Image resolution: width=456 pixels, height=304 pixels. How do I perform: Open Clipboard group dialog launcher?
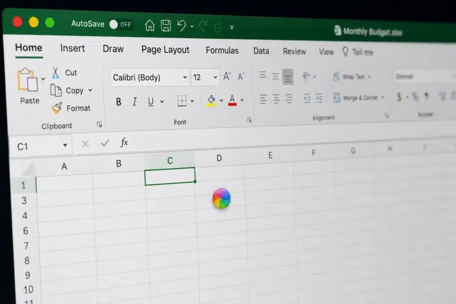[x=99, y=124]
